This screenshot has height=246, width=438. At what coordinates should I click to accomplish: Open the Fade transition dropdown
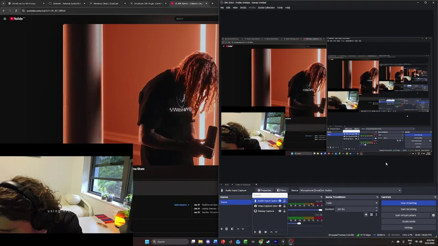[351, 203]
